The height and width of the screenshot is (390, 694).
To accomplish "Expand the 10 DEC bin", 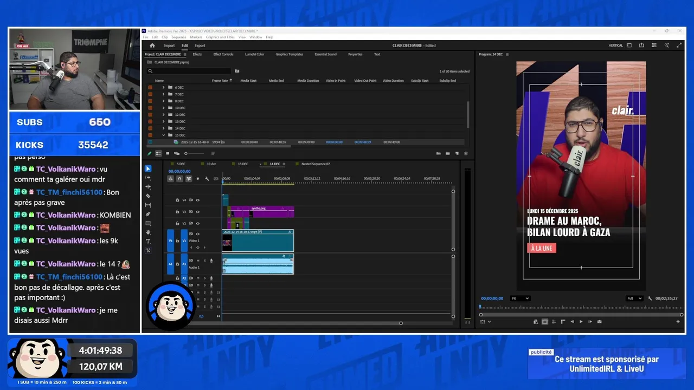I will tap(163, 108).
